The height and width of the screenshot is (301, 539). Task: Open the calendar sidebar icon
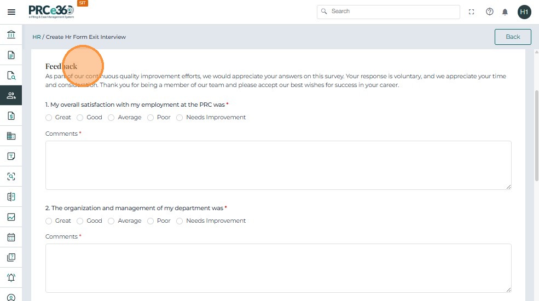[x=11, y=238]
